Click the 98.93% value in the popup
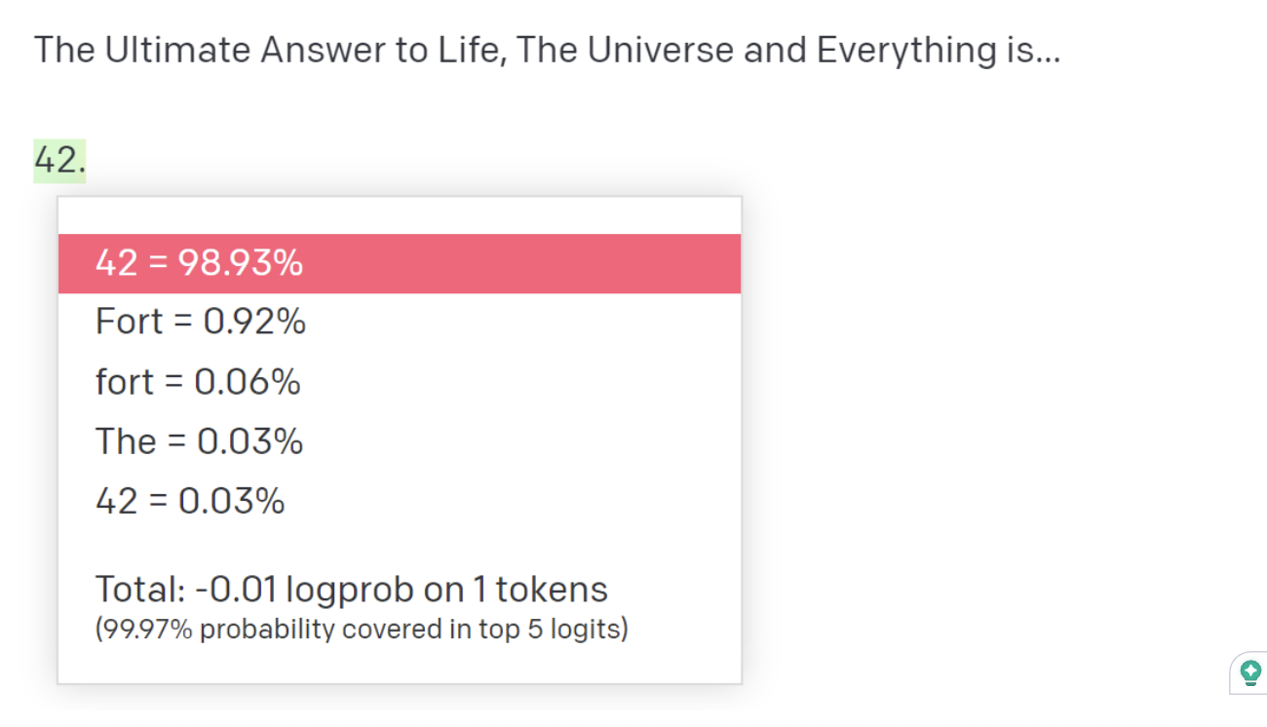The image size is (1267, 727). [x=241, y=263]
